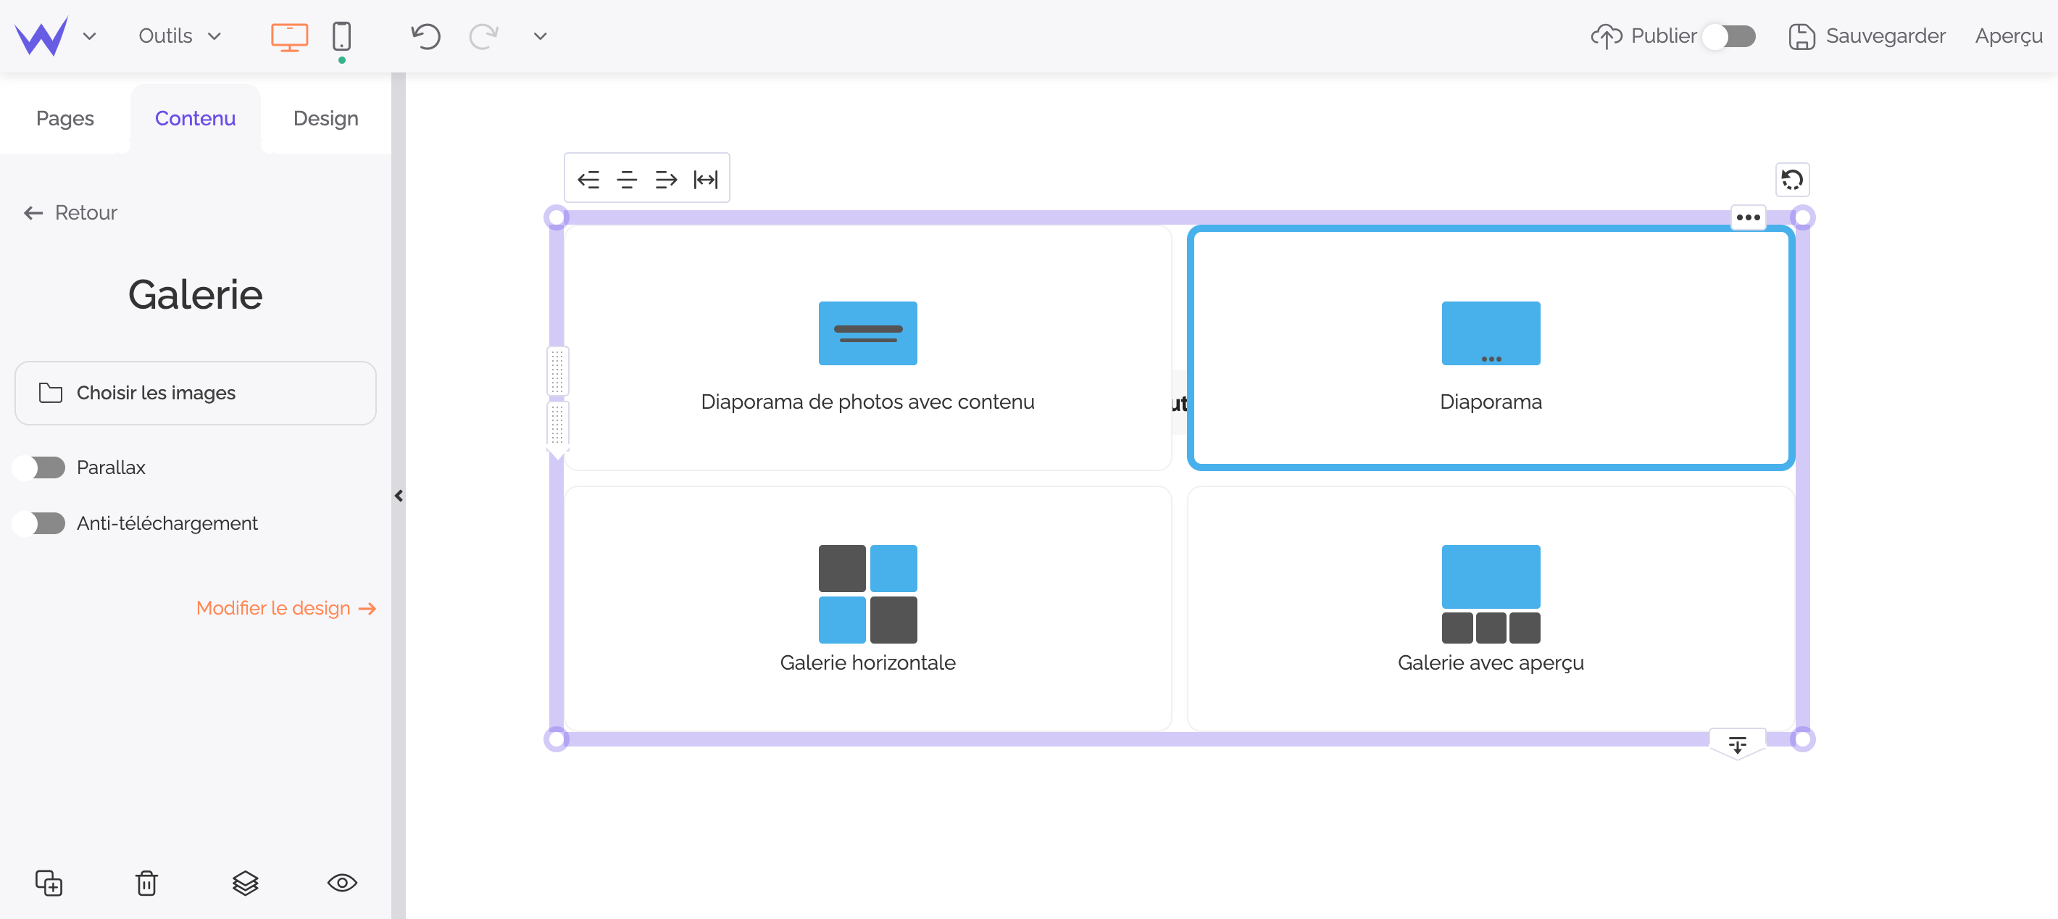Go back with Retour

(x=70, y=212)
